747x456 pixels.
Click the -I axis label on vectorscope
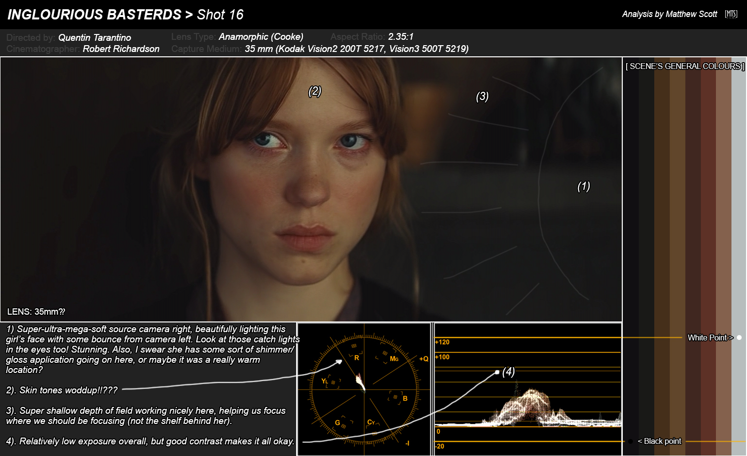click(407, 443)
